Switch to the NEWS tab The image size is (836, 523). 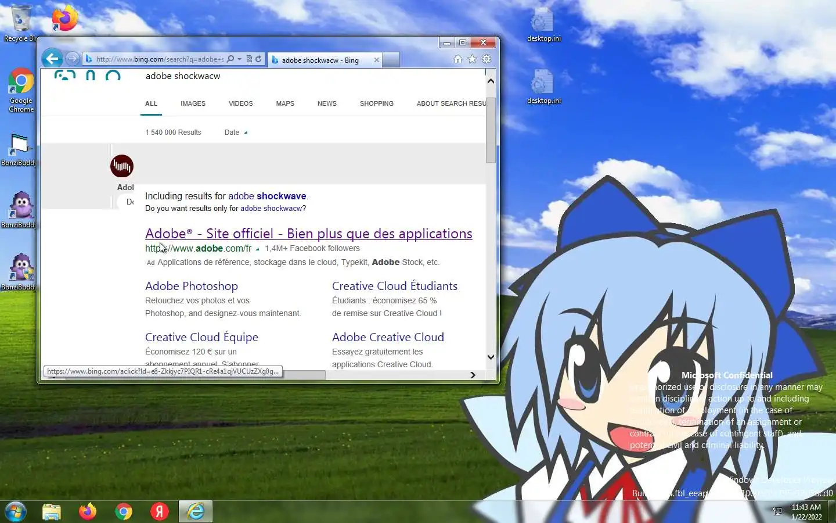[x=327, y=103]
